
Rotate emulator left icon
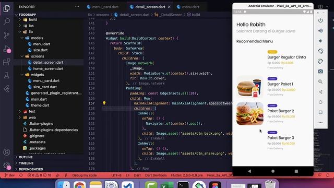[320, 51]
